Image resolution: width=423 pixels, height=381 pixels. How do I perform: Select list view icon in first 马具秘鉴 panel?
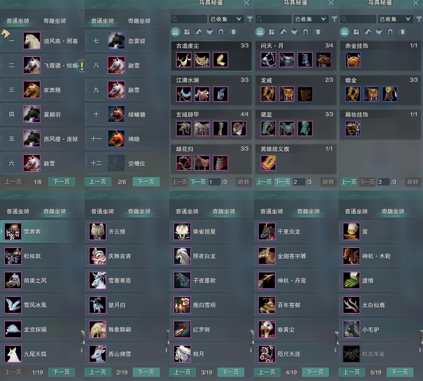coord(175,32)
